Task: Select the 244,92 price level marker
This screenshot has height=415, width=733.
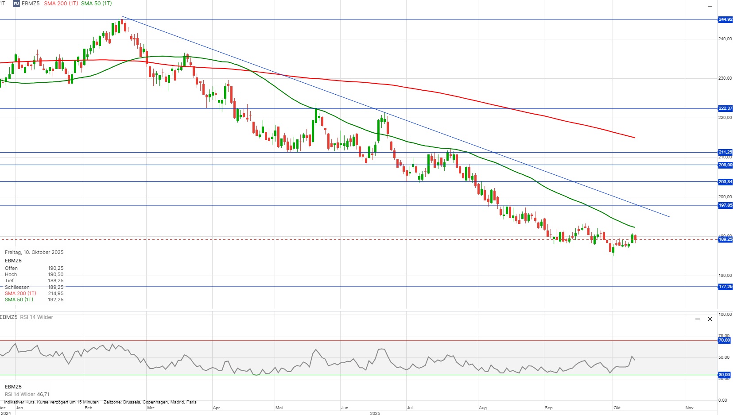Action: point(725,19)
